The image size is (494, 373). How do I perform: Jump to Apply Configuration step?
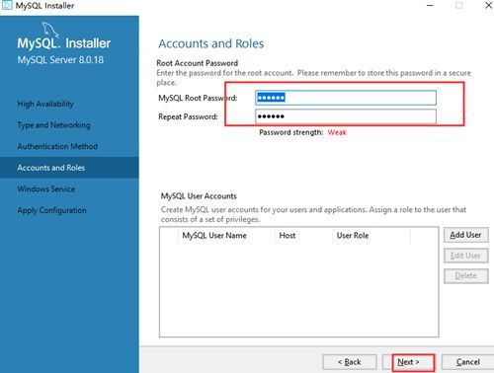click(52, 210)
